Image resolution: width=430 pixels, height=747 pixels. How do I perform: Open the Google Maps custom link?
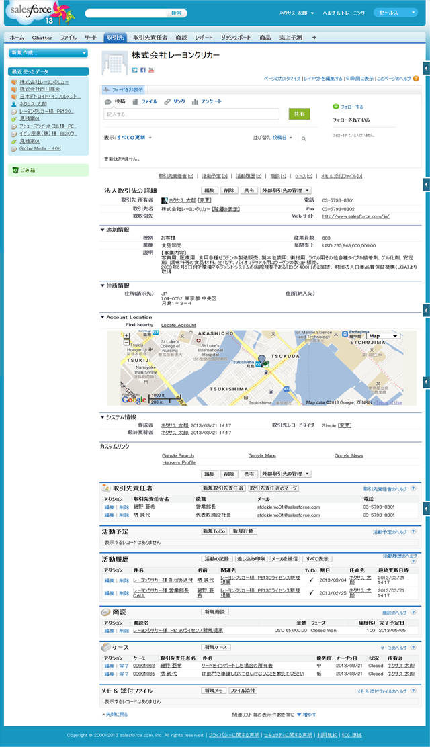(262, 456)
